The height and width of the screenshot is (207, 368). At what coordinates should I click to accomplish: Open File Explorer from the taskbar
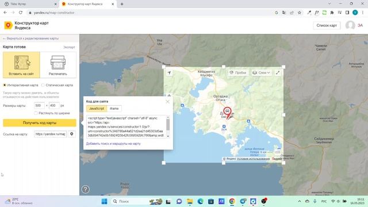[x=190, y=201]
